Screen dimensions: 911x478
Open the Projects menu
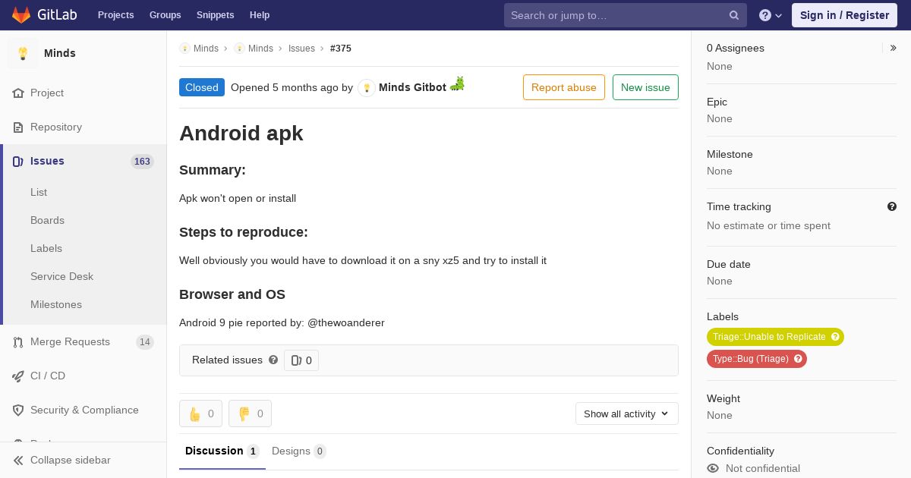tap(116, 15)
